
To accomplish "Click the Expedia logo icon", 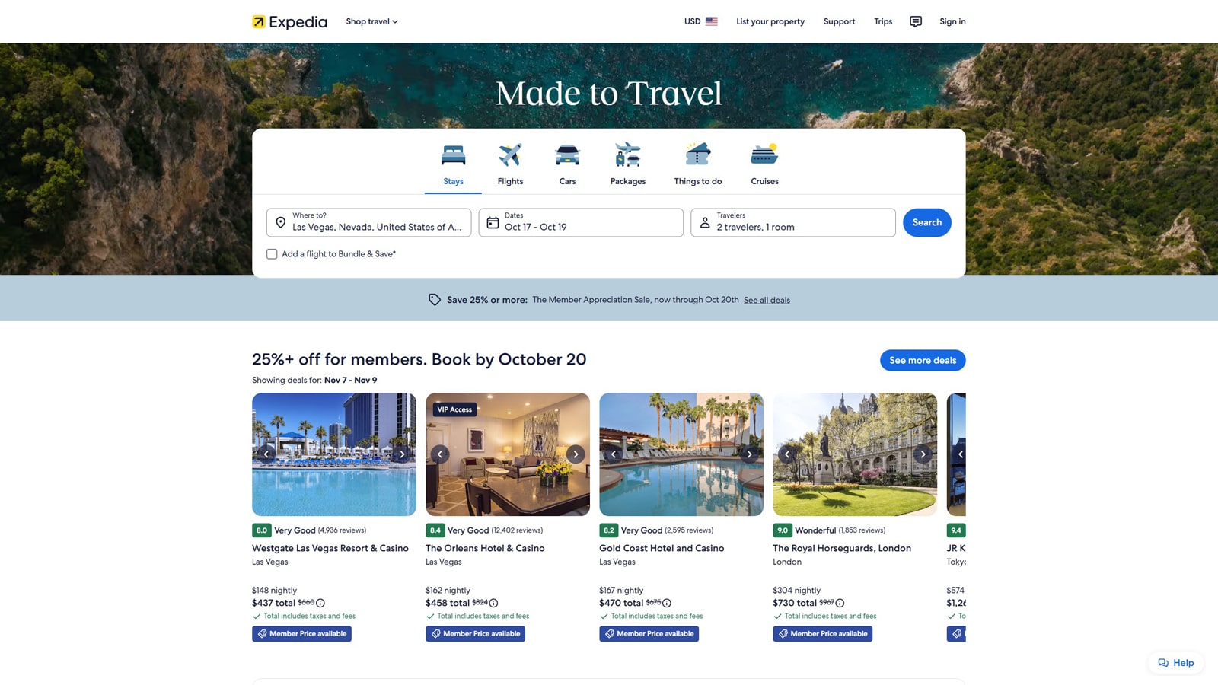I will (x=259, y=22).
